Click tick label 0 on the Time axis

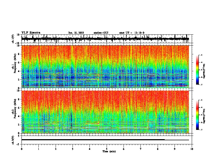[x=22, y=149]
